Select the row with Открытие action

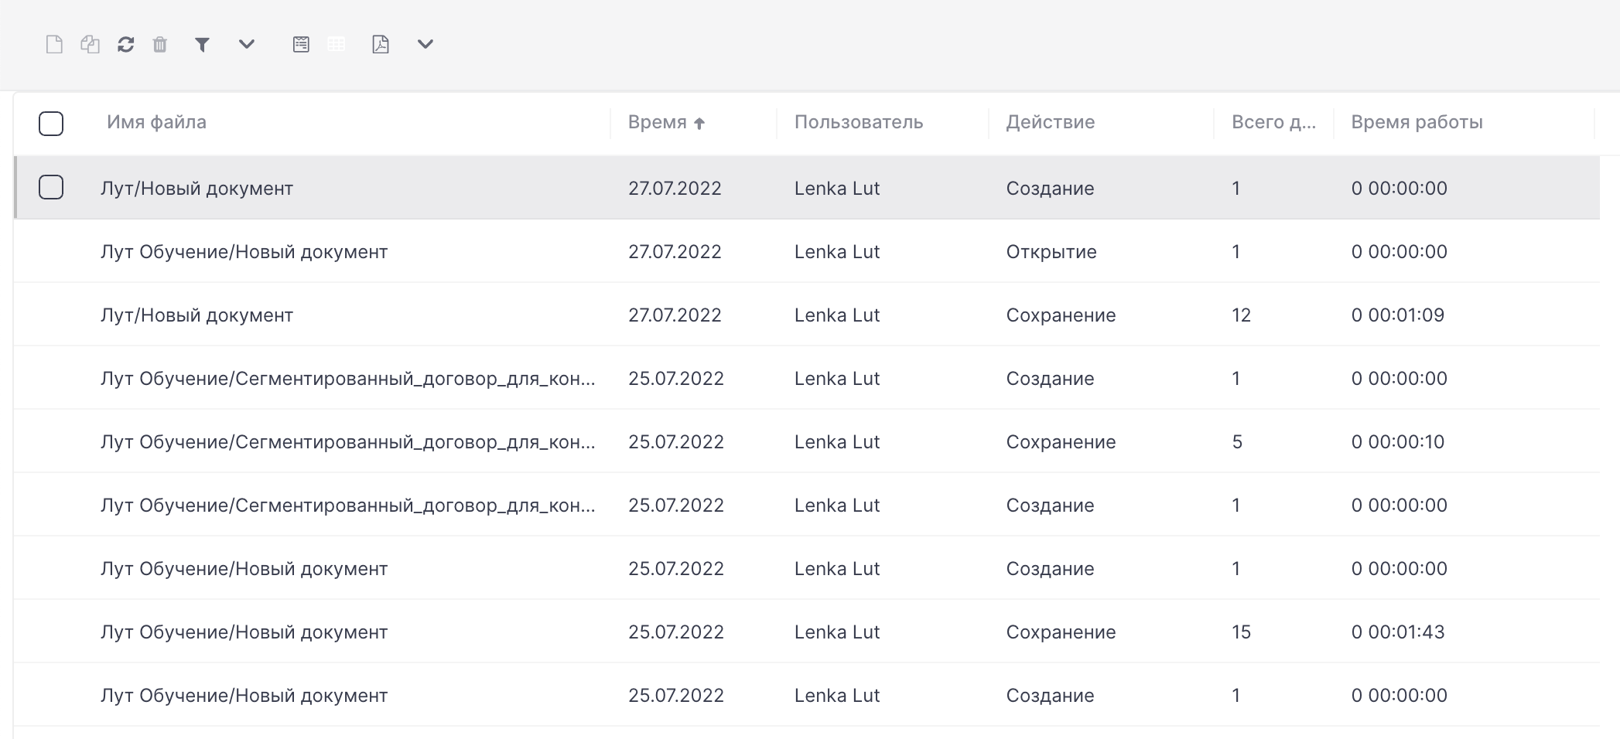tap(806, 251)
